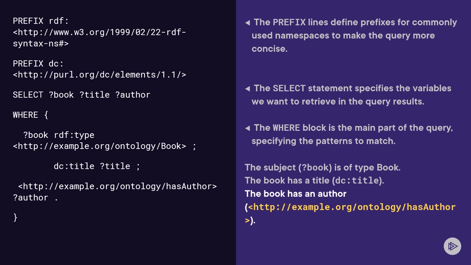This screenshot has width=471, height=265.
Task: Click the '?book rdf:type' code line
Action: point(59,135)
